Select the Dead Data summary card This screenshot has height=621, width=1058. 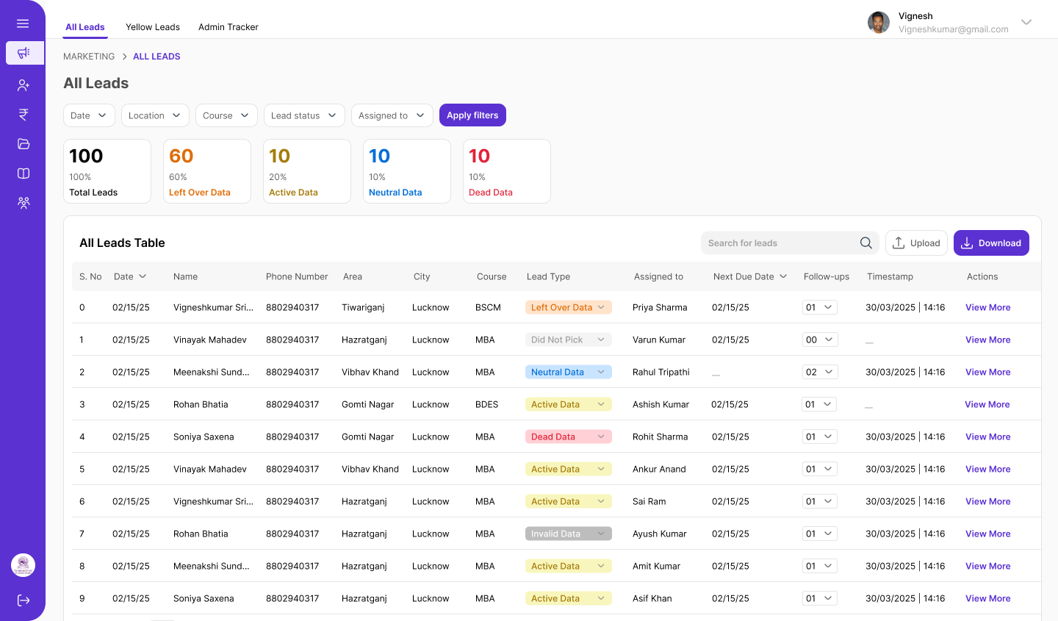(506, 170)
